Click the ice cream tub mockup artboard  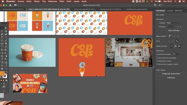(32, 52)
